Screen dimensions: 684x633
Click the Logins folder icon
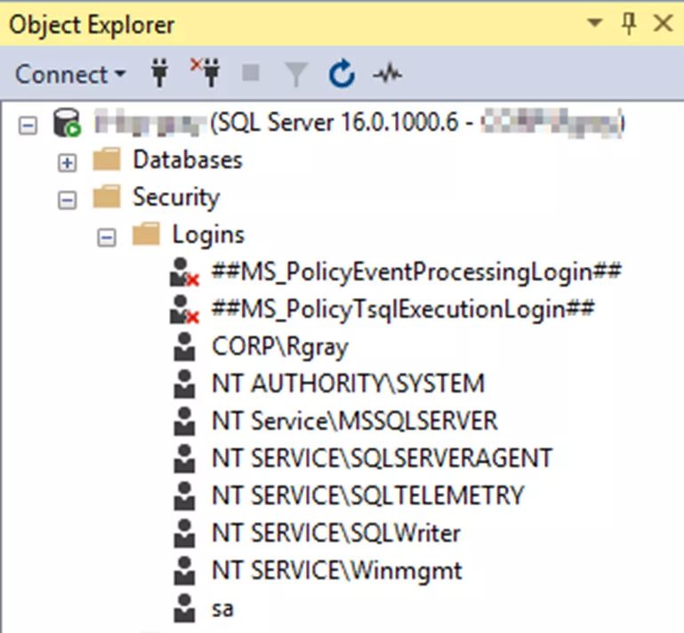[146, 233]
